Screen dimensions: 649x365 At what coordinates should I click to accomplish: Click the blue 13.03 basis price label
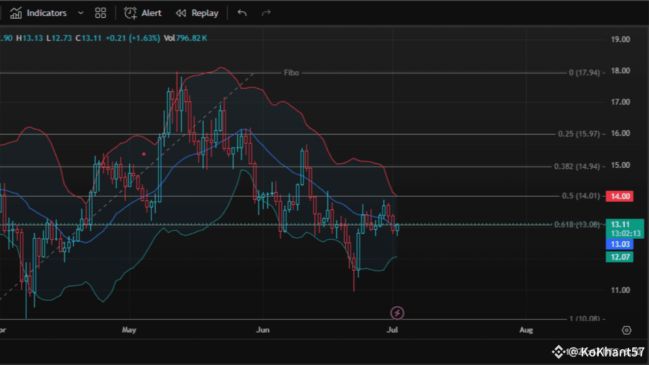click(620, 244)
